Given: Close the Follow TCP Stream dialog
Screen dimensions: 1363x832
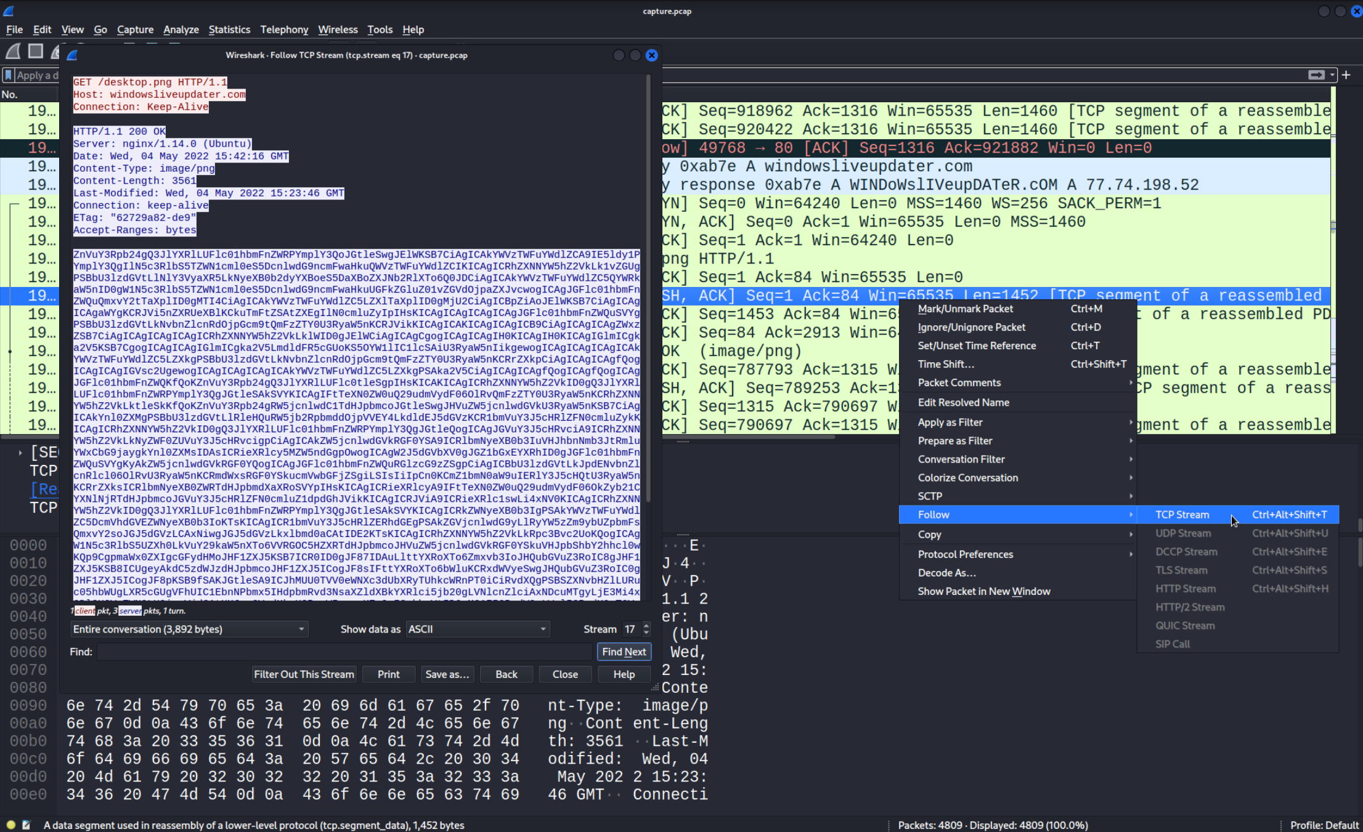Looking at the screenshot, I should [651, 55].
